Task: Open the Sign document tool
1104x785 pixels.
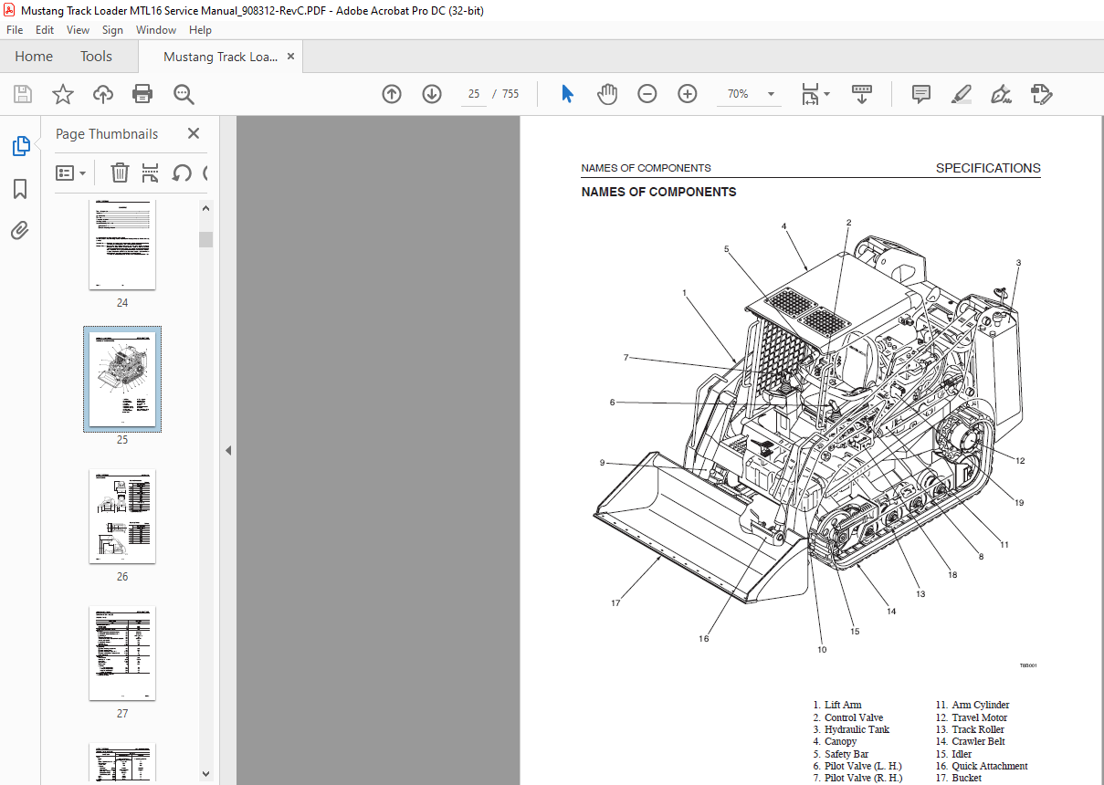Action: 1001,94
